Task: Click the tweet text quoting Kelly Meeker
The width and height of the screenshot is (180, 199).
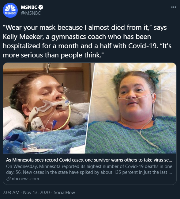Action: (x=87, y=41)
